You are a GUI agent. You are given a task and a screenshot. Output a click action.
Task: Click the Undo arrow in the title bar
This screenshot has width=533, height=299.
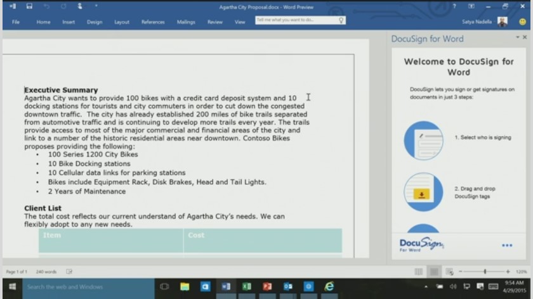[x=46, y=6]
